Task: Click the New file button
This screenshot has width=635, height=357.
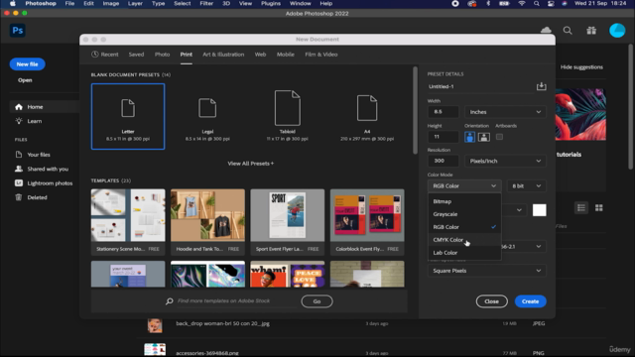Action: click(x=27, y=63)
